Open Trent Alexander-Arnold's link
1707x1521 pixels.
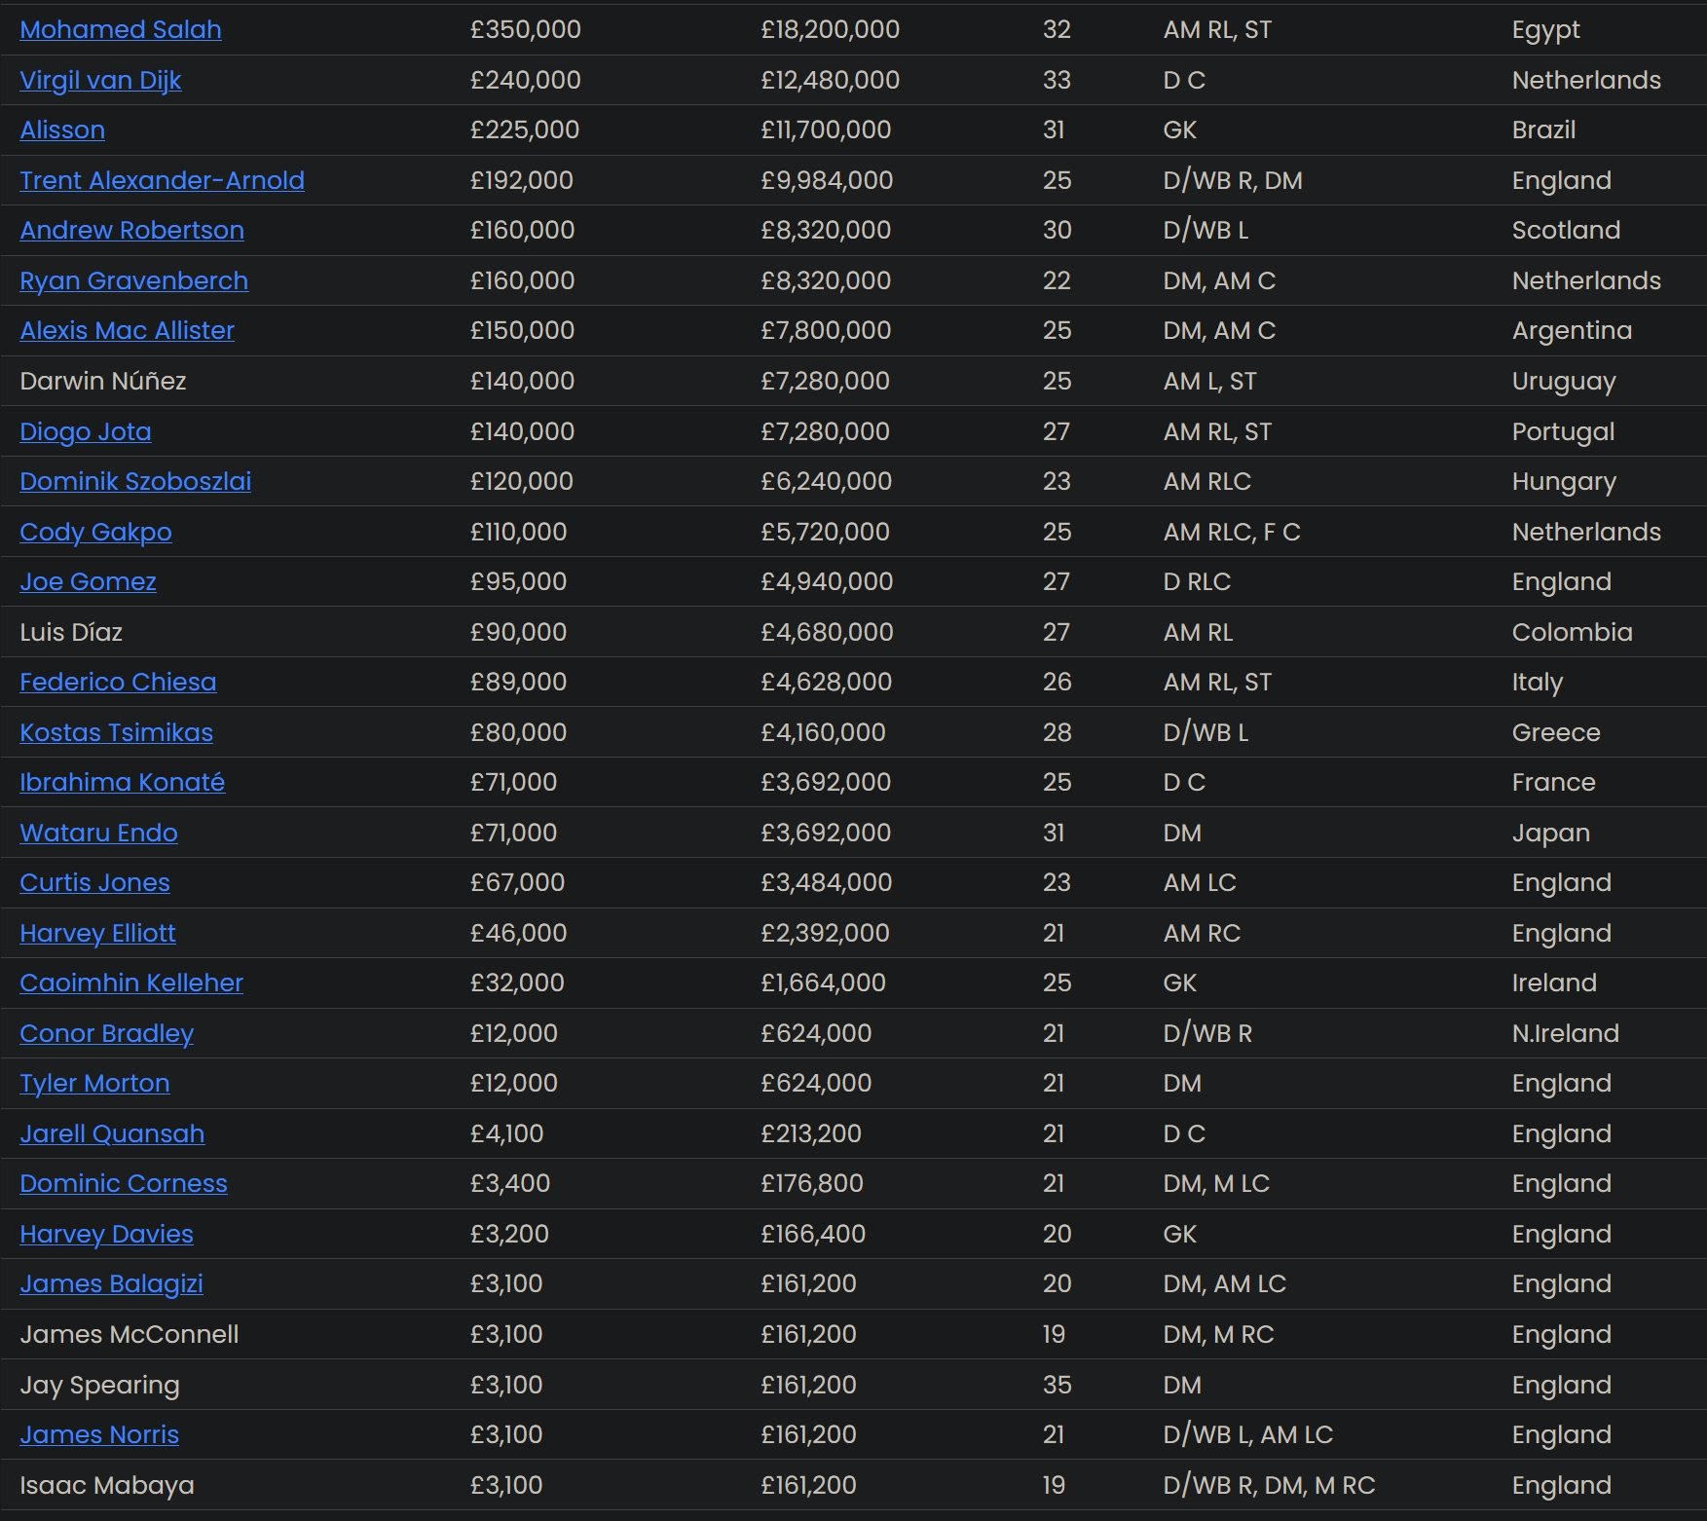point(162,180)
